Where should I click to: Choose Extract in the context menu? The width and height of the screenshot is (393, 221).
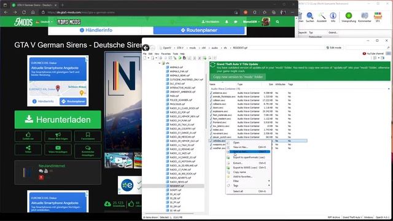[x=249, y=163]
